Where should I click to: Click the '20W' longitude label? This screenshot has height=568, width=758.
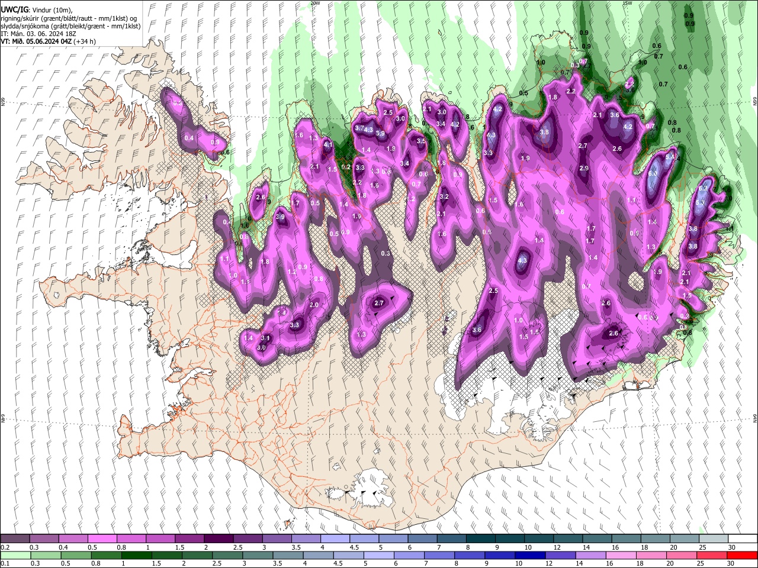[x=315, y=3]
